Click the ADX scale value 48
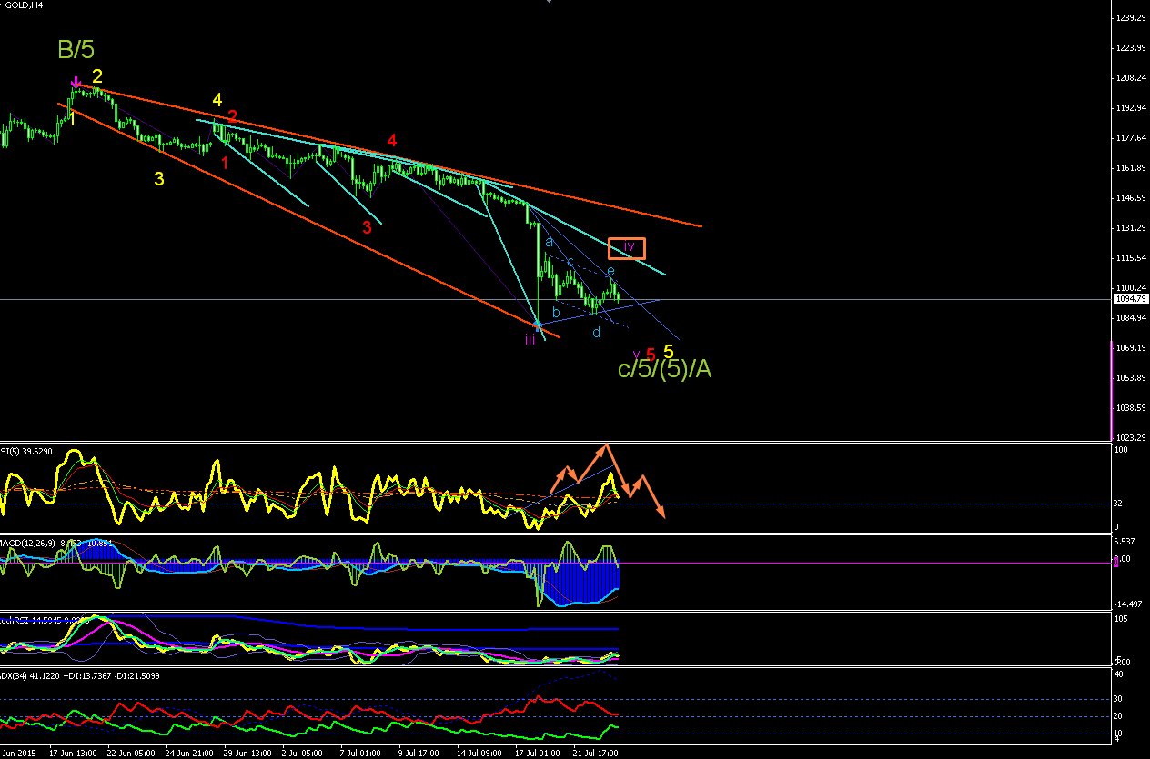 coord(1119,674)
